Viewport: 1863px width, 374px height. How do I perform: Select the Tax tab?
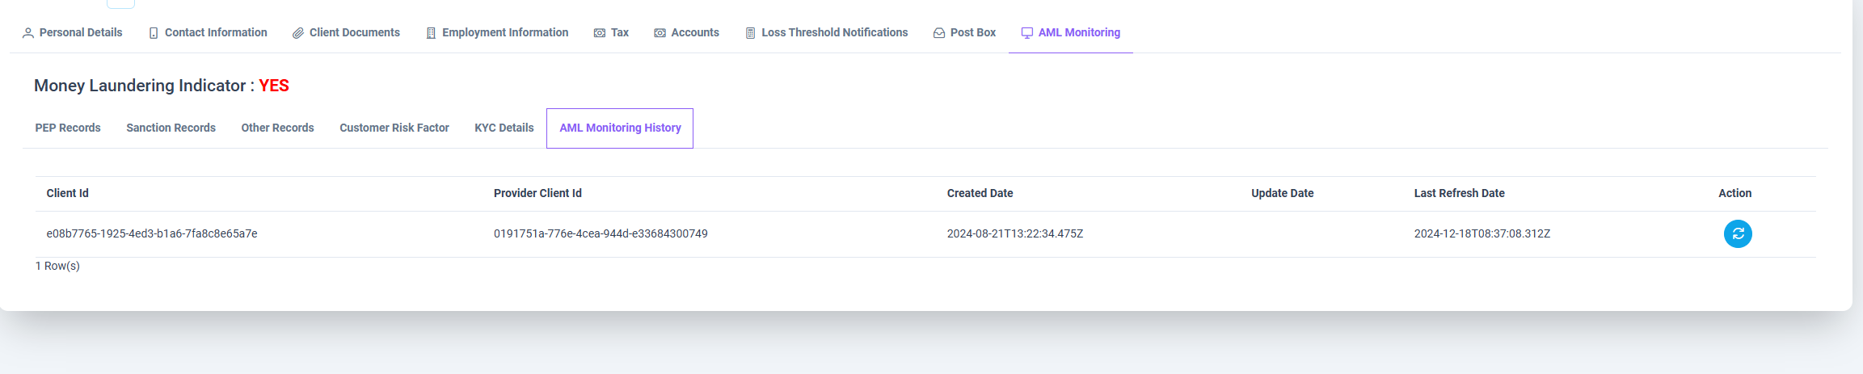pos(611,33)
